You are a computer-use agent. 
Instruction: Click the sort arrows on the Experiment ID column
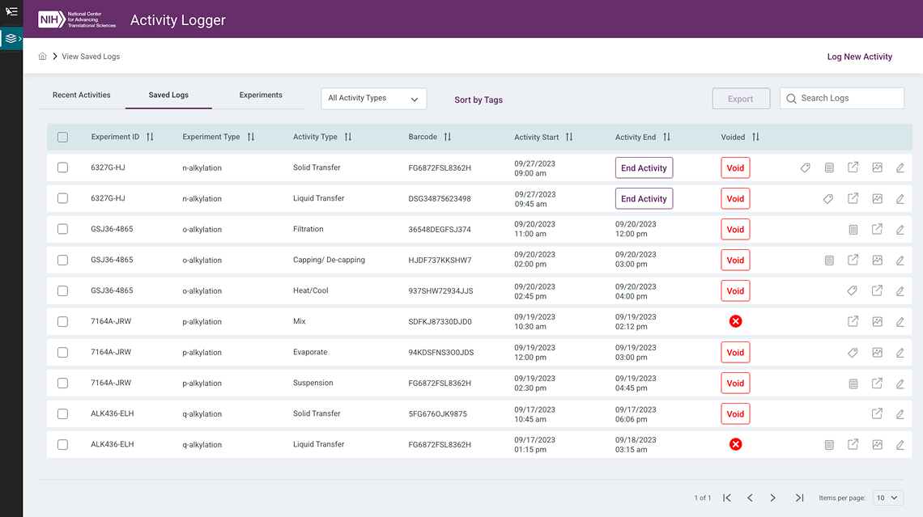151,137
